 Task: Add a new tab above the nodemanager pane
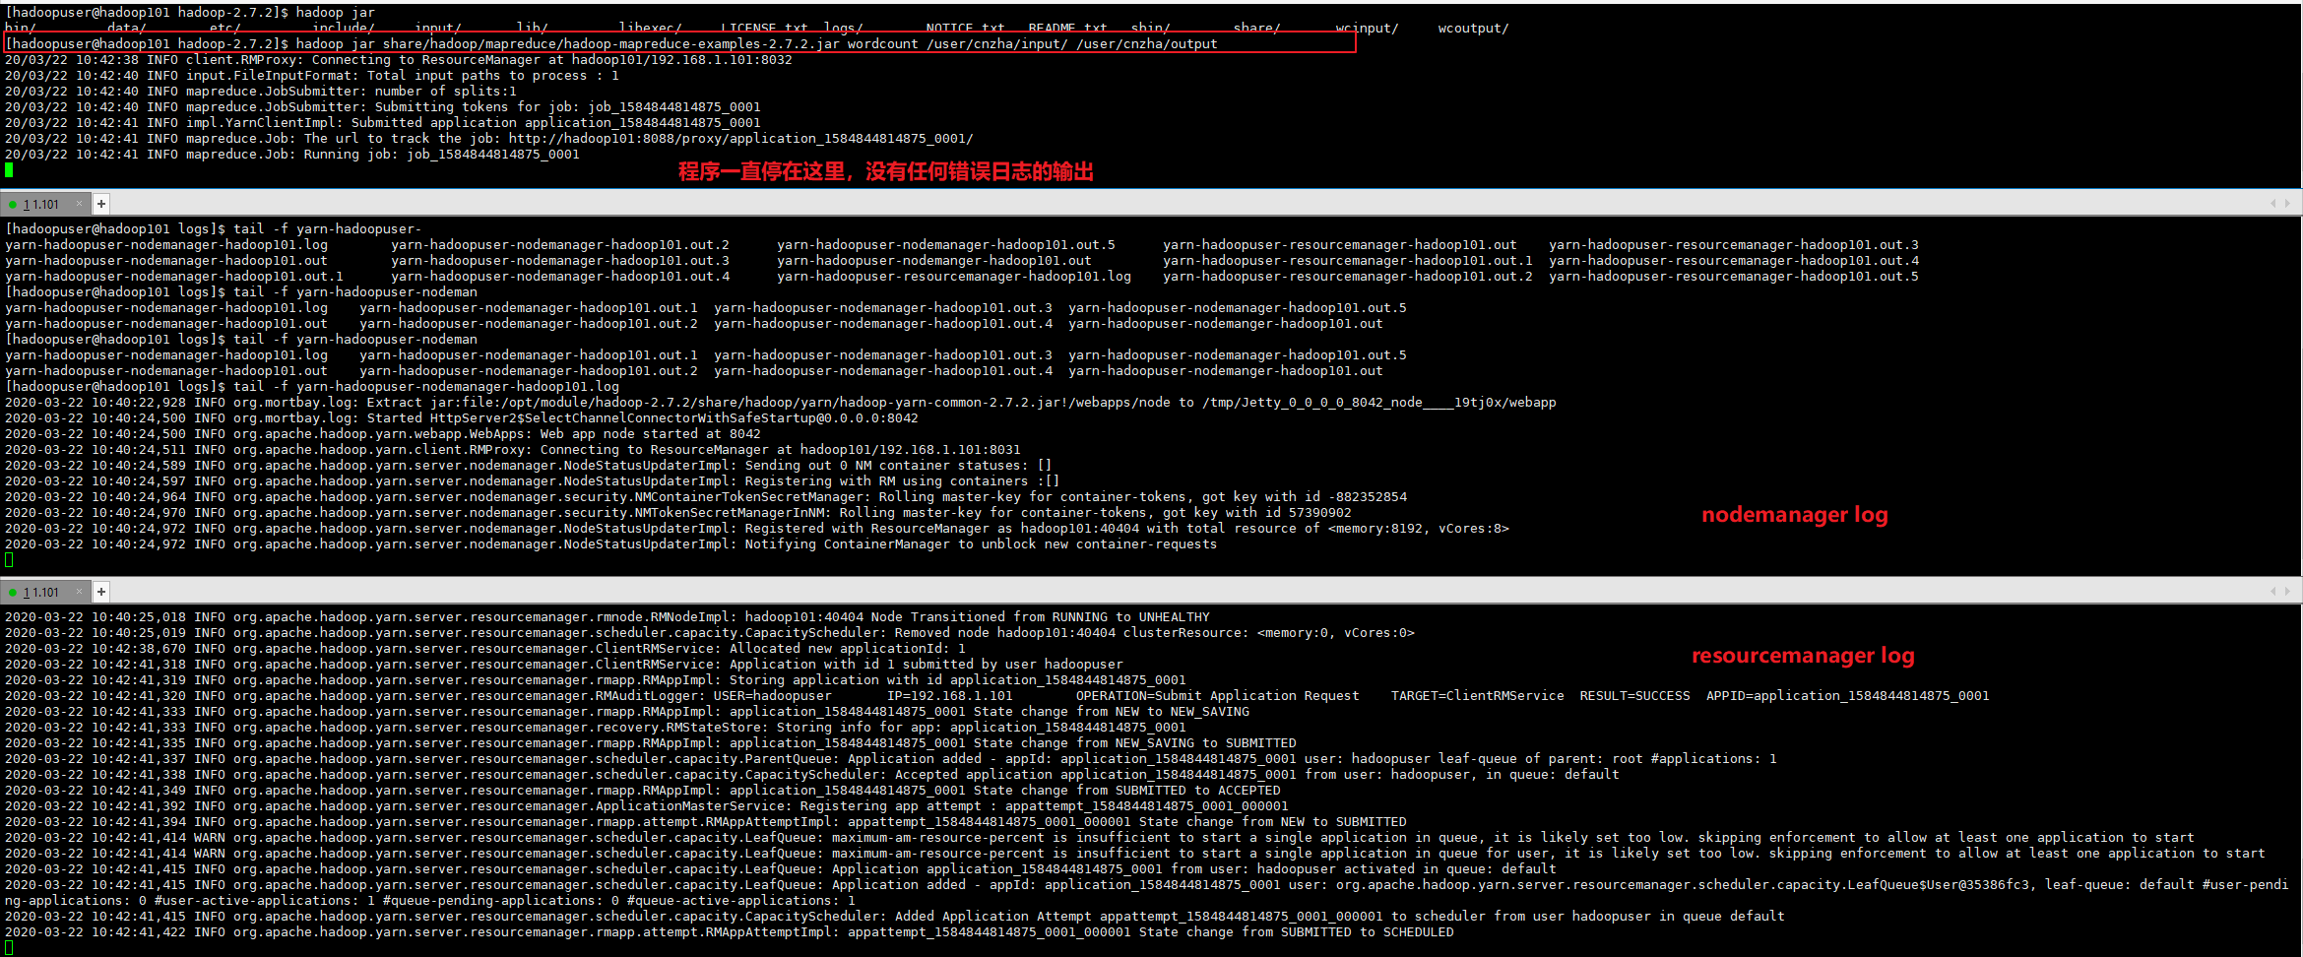[x=101, y=204]
